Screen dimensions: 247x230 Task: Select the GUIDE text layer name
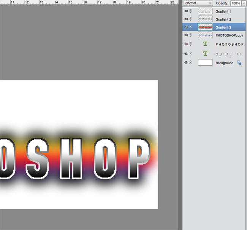pos(230,54)
